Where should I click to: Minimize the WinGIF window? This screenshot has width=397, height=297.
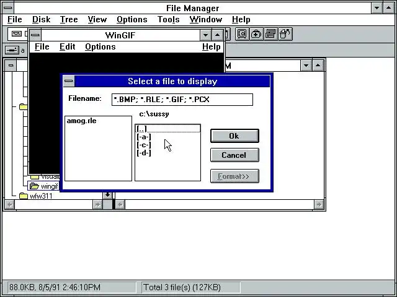(x=205, y=35)
